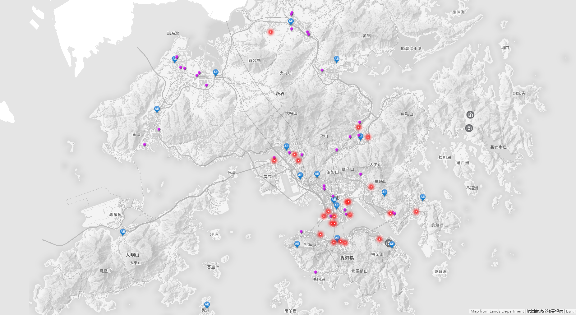Select the AE marker beside 筆架山 label
The width and height of the screenshot is (576, 315).
317,174
